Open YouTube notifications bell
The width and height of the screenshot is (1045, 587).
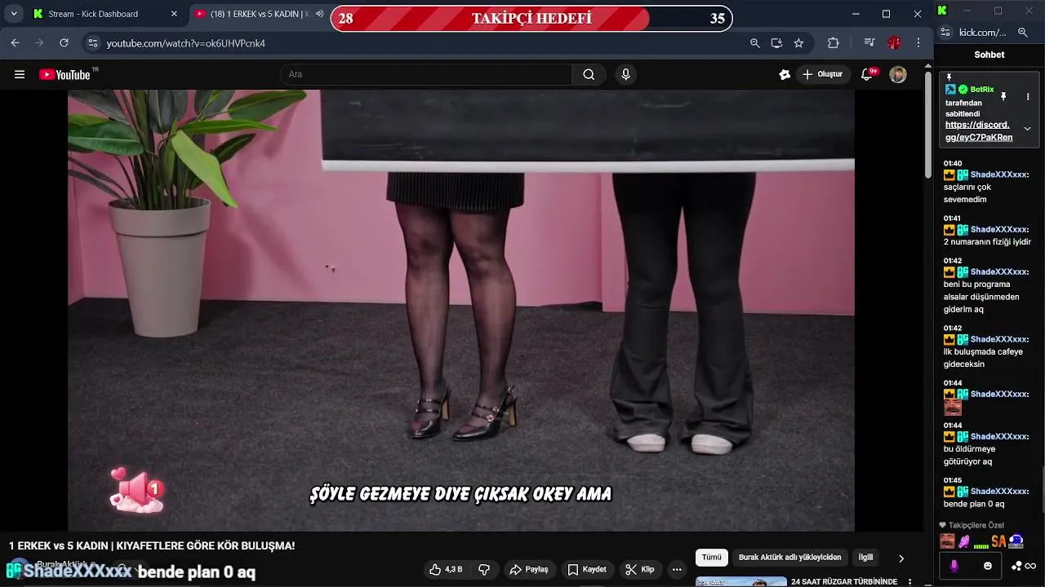[868, 74]
